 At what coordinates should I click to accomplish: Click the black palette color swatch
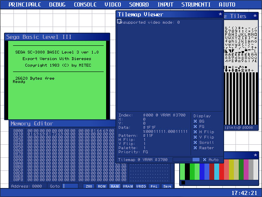point(187,172)
